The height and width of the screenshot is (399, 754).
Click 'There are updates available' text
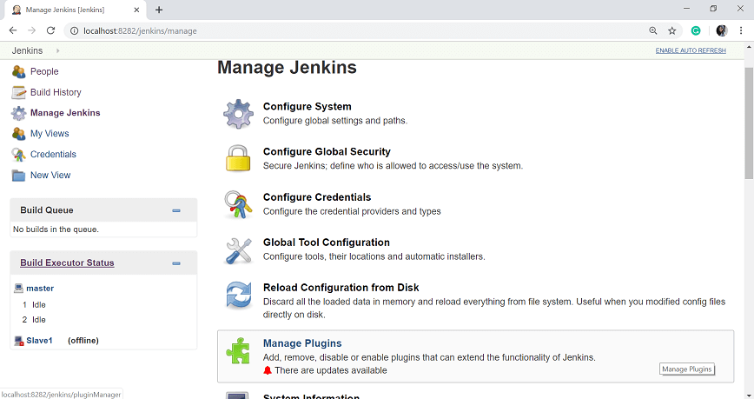331,370
